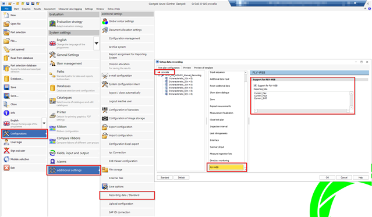Click the Save options icon
Screen dimensions: 372x217
tap(105, 187)
